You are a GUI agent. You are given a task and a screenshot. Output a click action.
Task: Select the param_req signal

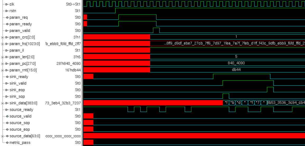[x=19, y=17]
